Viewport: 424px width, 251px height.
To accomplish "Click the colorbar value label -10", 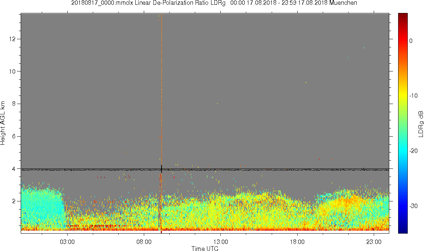I will tap(413, 96).
